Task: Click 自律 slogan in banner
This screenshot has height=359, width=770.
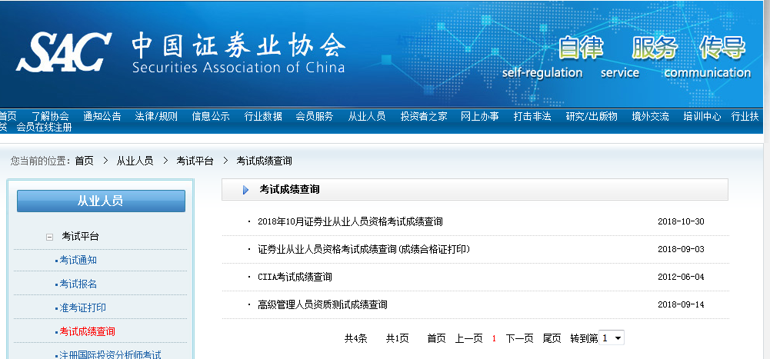Action: (x=581, y=48)
